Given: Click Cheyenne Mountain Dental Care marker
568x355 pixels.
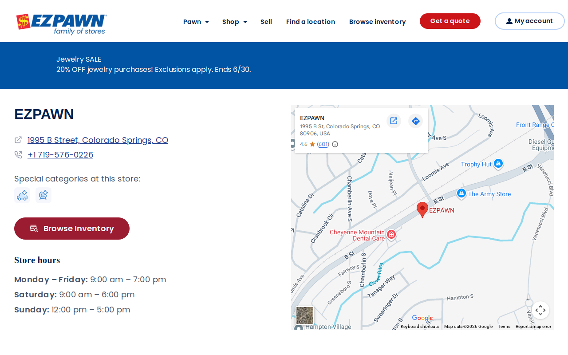Looking at the screenshot, I should tap(391, 234).
